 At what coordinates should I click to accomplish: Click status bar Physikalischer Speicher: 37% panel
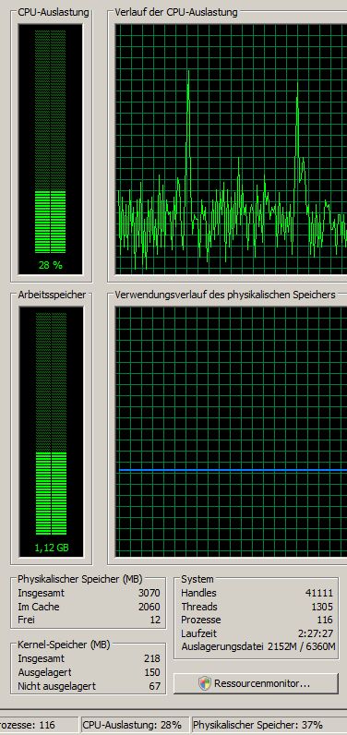coord(269,725)
